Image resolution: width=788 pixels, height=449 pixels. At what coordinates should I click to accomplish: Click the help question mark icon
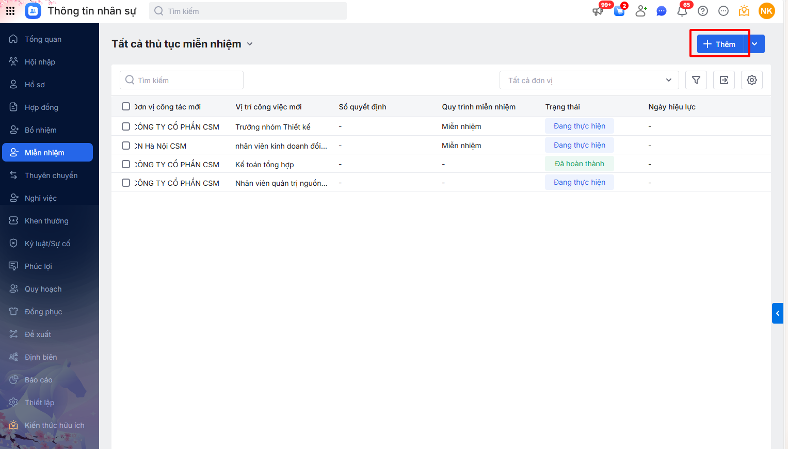tap(703, 11)
